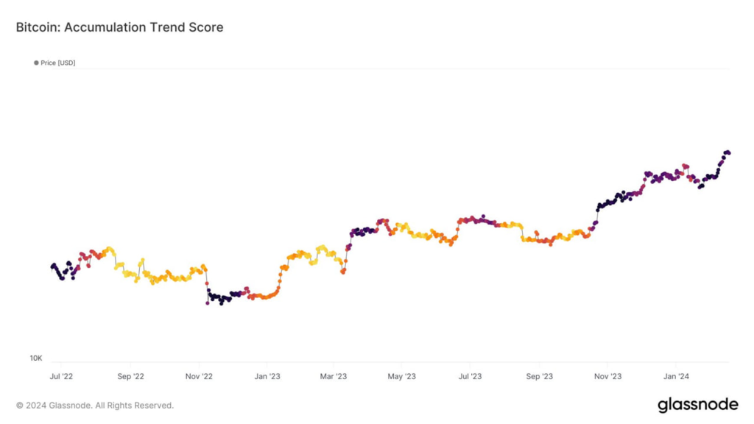The image size is (754, 424).
Task: Click the last data point at chart's right end
Action: pos(728,152)
